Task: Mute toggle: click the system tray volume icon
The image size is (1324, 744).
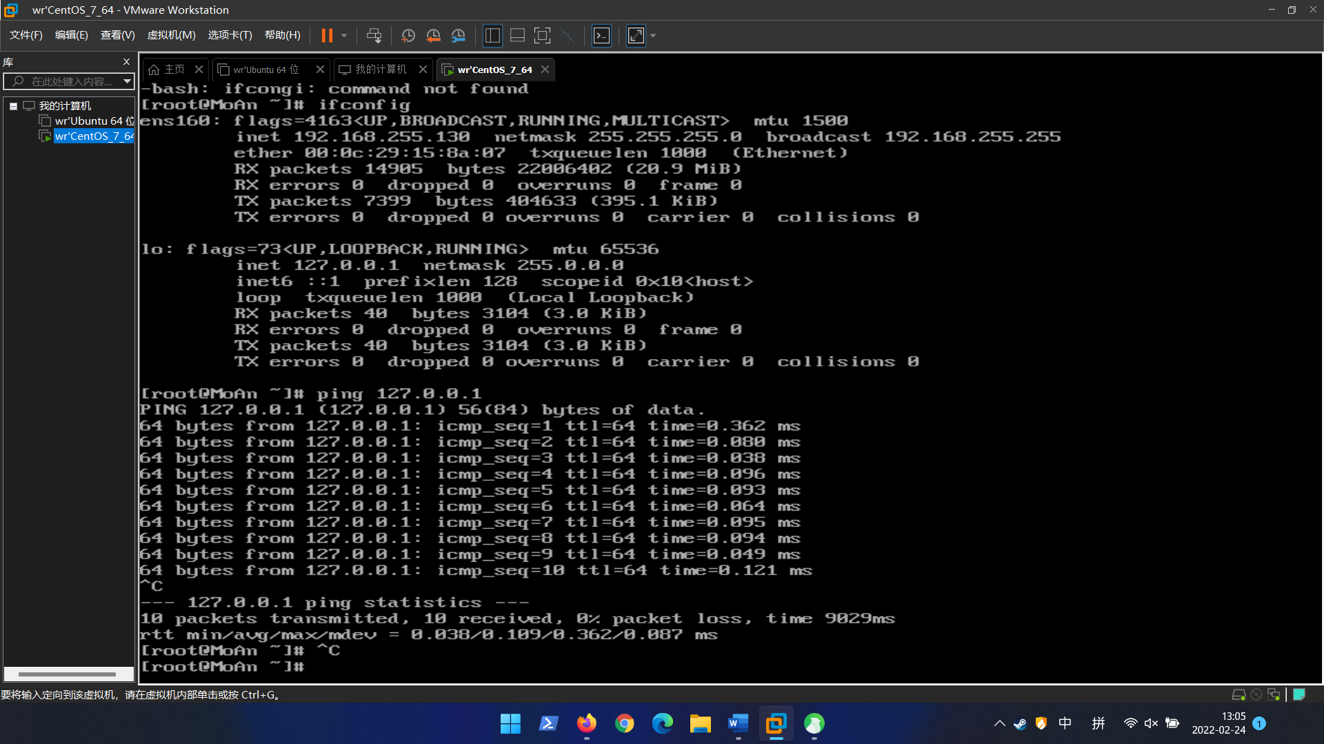Action: click(x=1151, y=723)
